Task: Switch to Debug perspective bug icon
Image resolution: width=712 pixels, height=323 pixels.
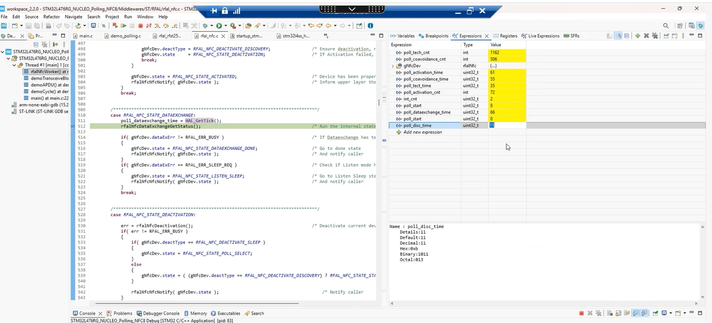Action: 700,26
